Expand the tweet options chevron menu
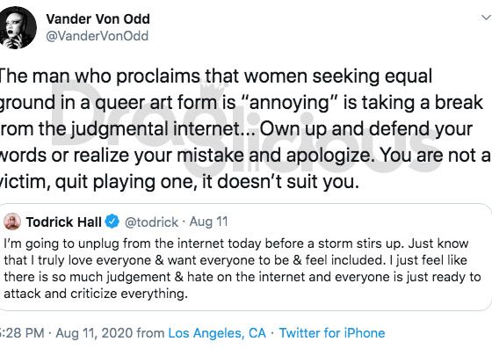 coord(486,18)
